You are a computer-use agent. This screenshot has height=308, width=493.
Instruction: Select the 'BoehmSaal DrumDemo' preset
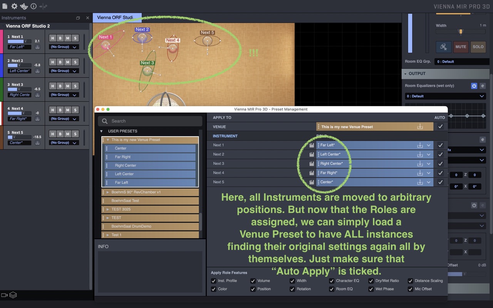coord(150,226)
